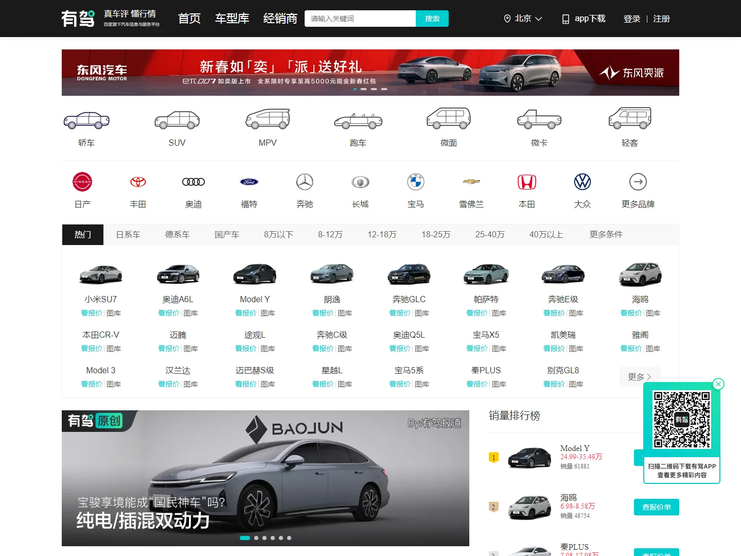Open 车型库 in top navigation
741x556 pixels.
(x=232, y=19)
